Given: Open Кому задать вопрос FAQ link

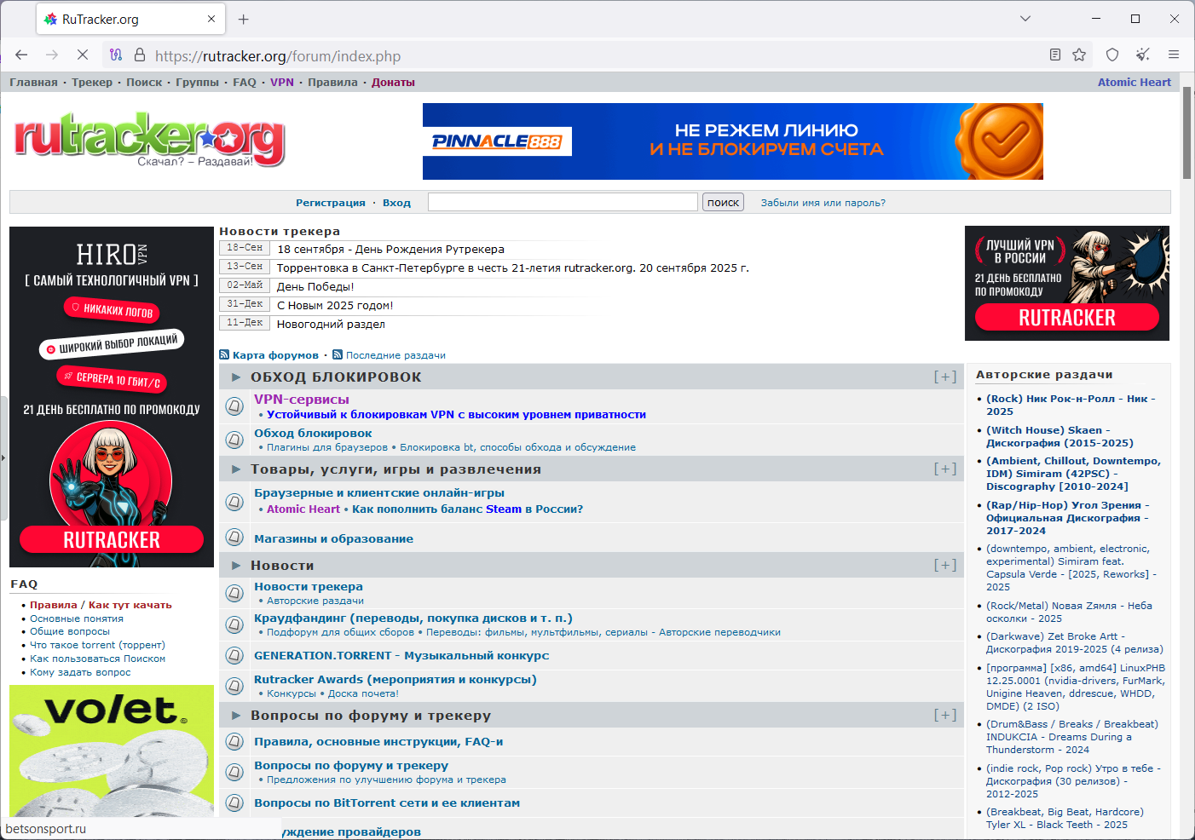Looking at the screenshot, I should pos(80,672).
